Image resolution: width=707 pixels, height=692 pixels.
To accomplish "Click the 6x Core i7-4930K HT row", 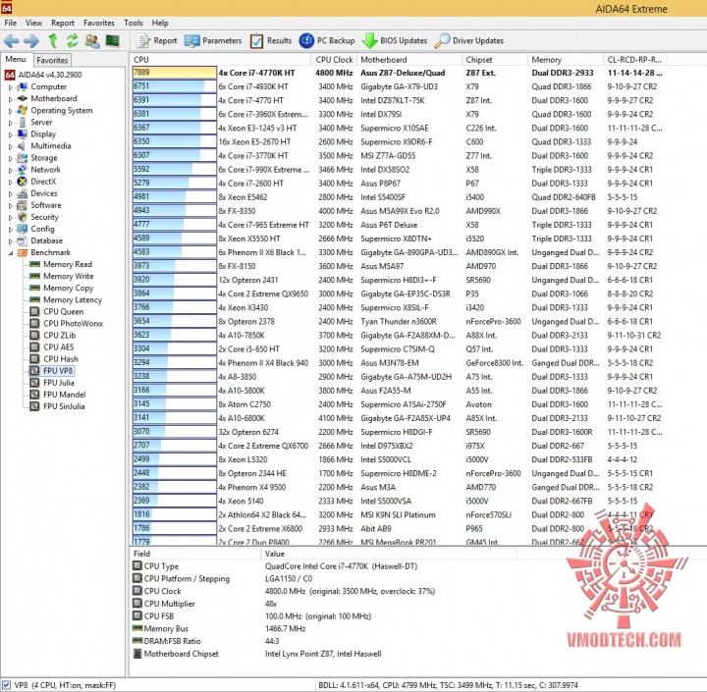I will pos(398,86).
